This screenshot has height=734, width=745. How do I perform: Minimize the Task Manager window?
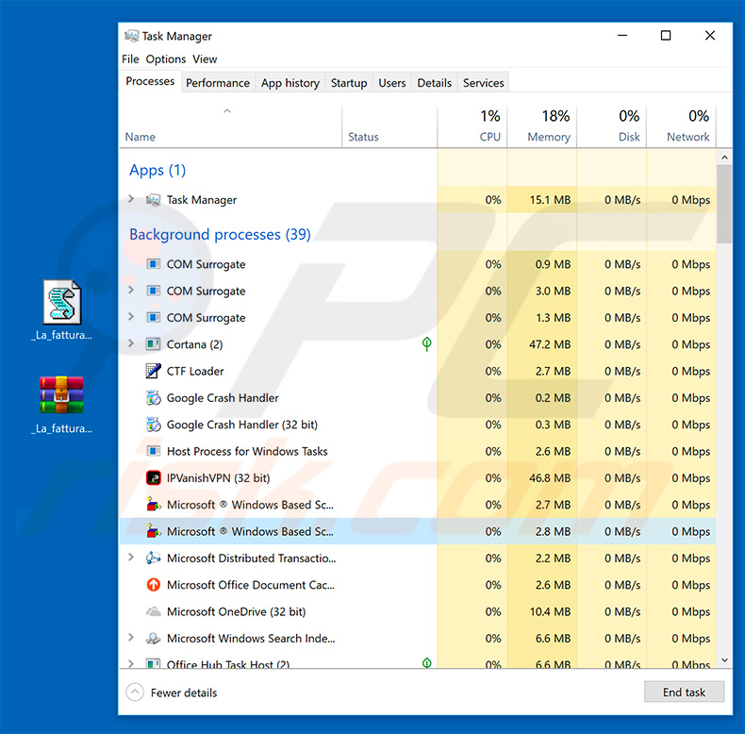pyautogui.click(x=622, y=36)
